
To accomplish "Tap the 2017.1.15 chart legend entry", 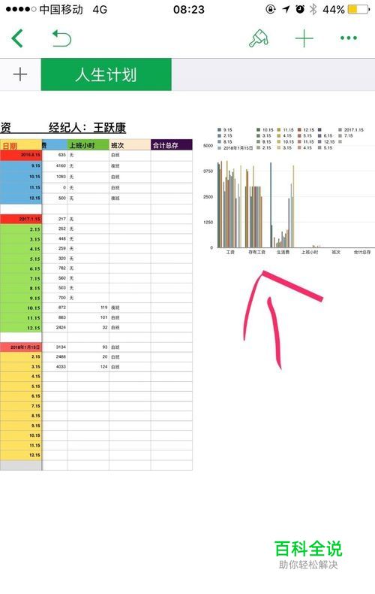I will tap(351, 129).
